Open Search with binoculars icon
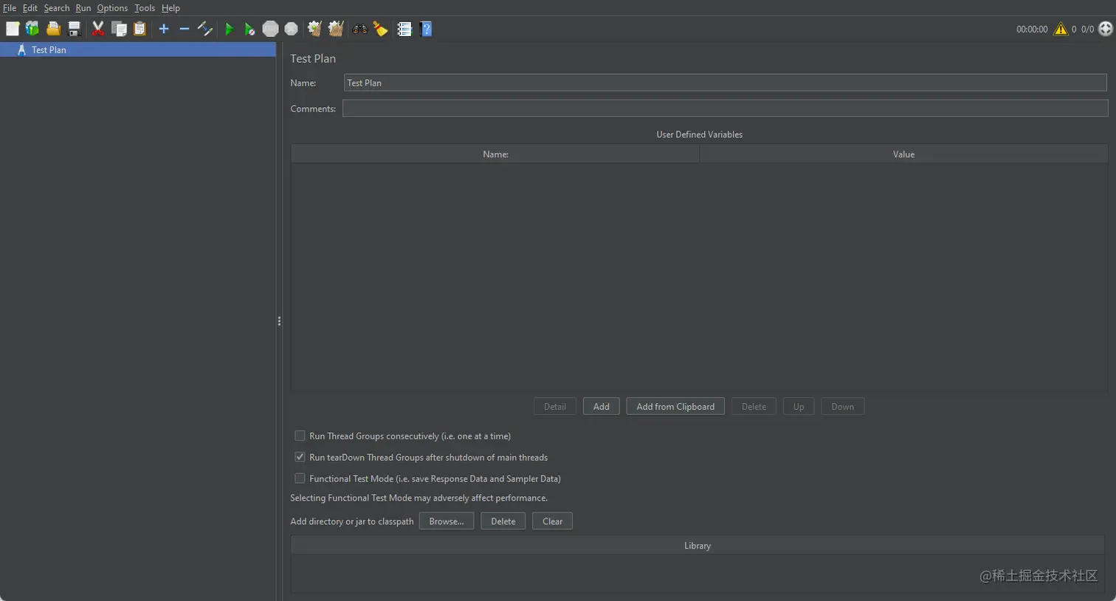This screenshot has height=601, width=1116. point(360,29)
